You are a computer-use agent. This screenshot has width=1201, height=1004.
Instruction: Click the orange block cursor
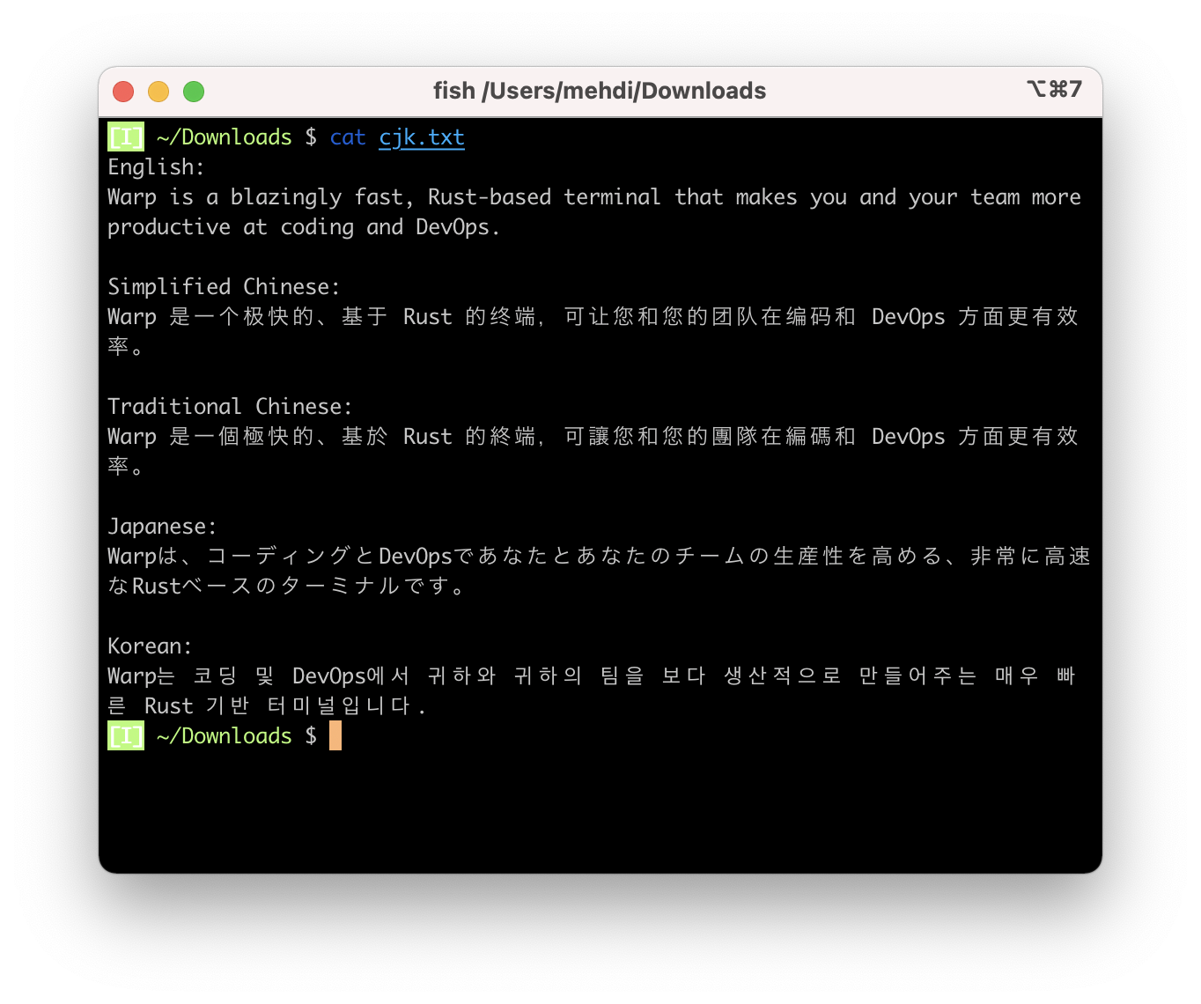[335, 735]
